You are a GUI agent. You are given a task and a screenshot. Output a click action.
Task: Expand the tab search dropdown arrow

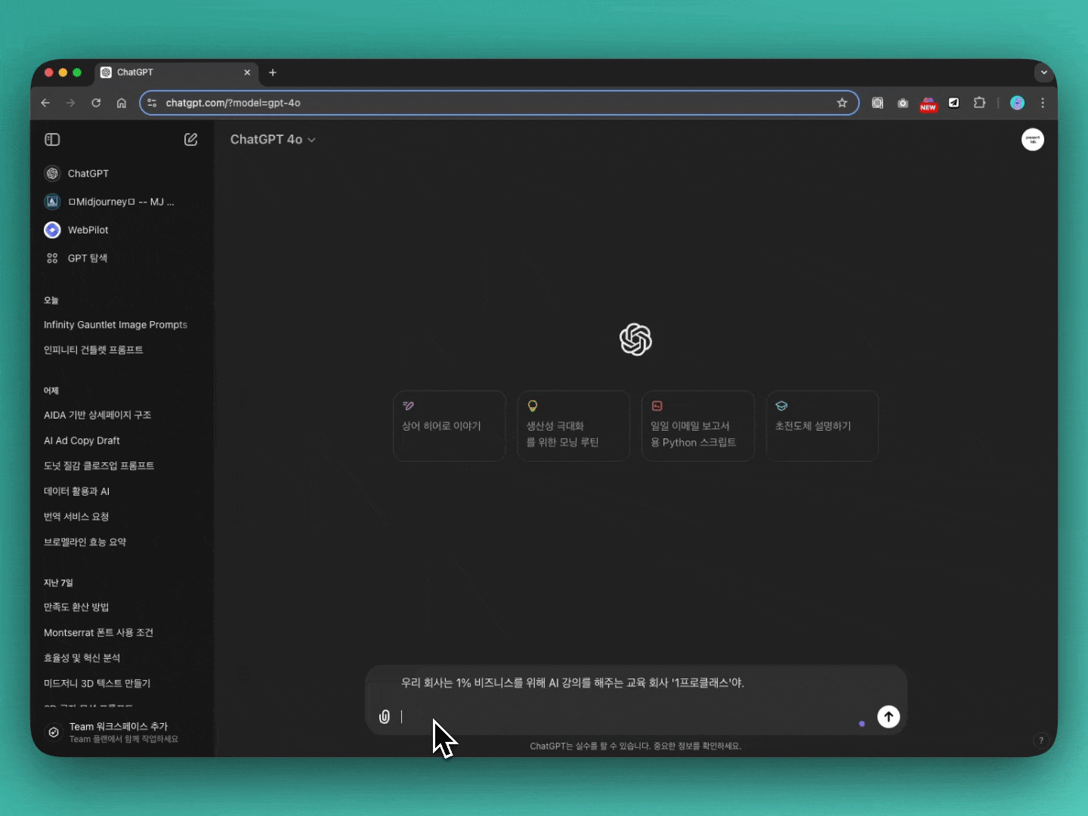(1043, 73)
